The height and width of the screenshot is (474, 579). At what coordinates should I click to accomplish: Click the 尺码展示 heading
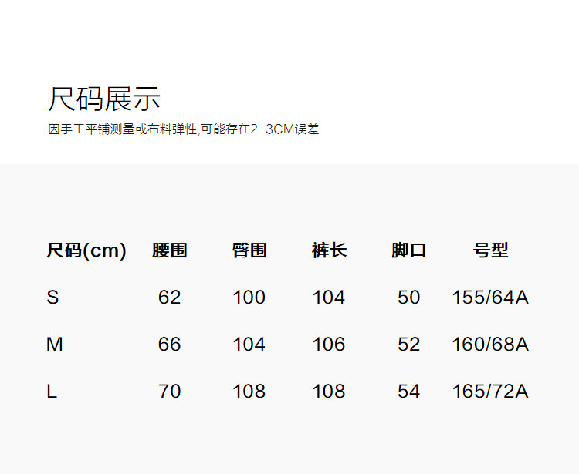[104, 99]
